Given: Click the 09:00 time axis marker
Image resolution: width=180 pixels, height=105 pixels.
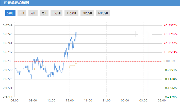Looking at the screenshot, I should pyautogui.click(x=33, y=100).
